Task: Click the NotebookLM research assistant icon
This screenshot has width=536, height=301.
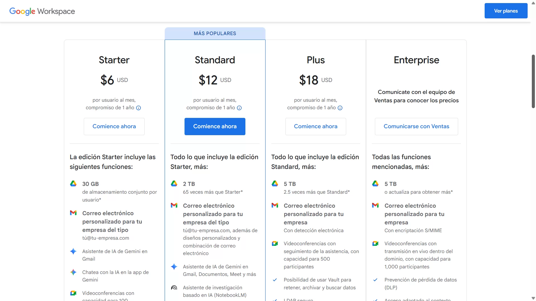Action: point(174,288)
